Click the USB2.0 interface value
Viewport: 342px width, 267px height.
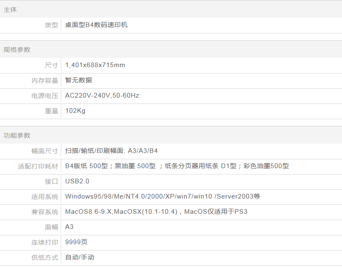pyautogui.click(x=77, y=181)
